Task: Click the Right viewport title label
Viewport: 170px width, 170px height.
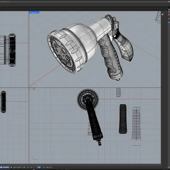Action: click(x=31, y=89)
